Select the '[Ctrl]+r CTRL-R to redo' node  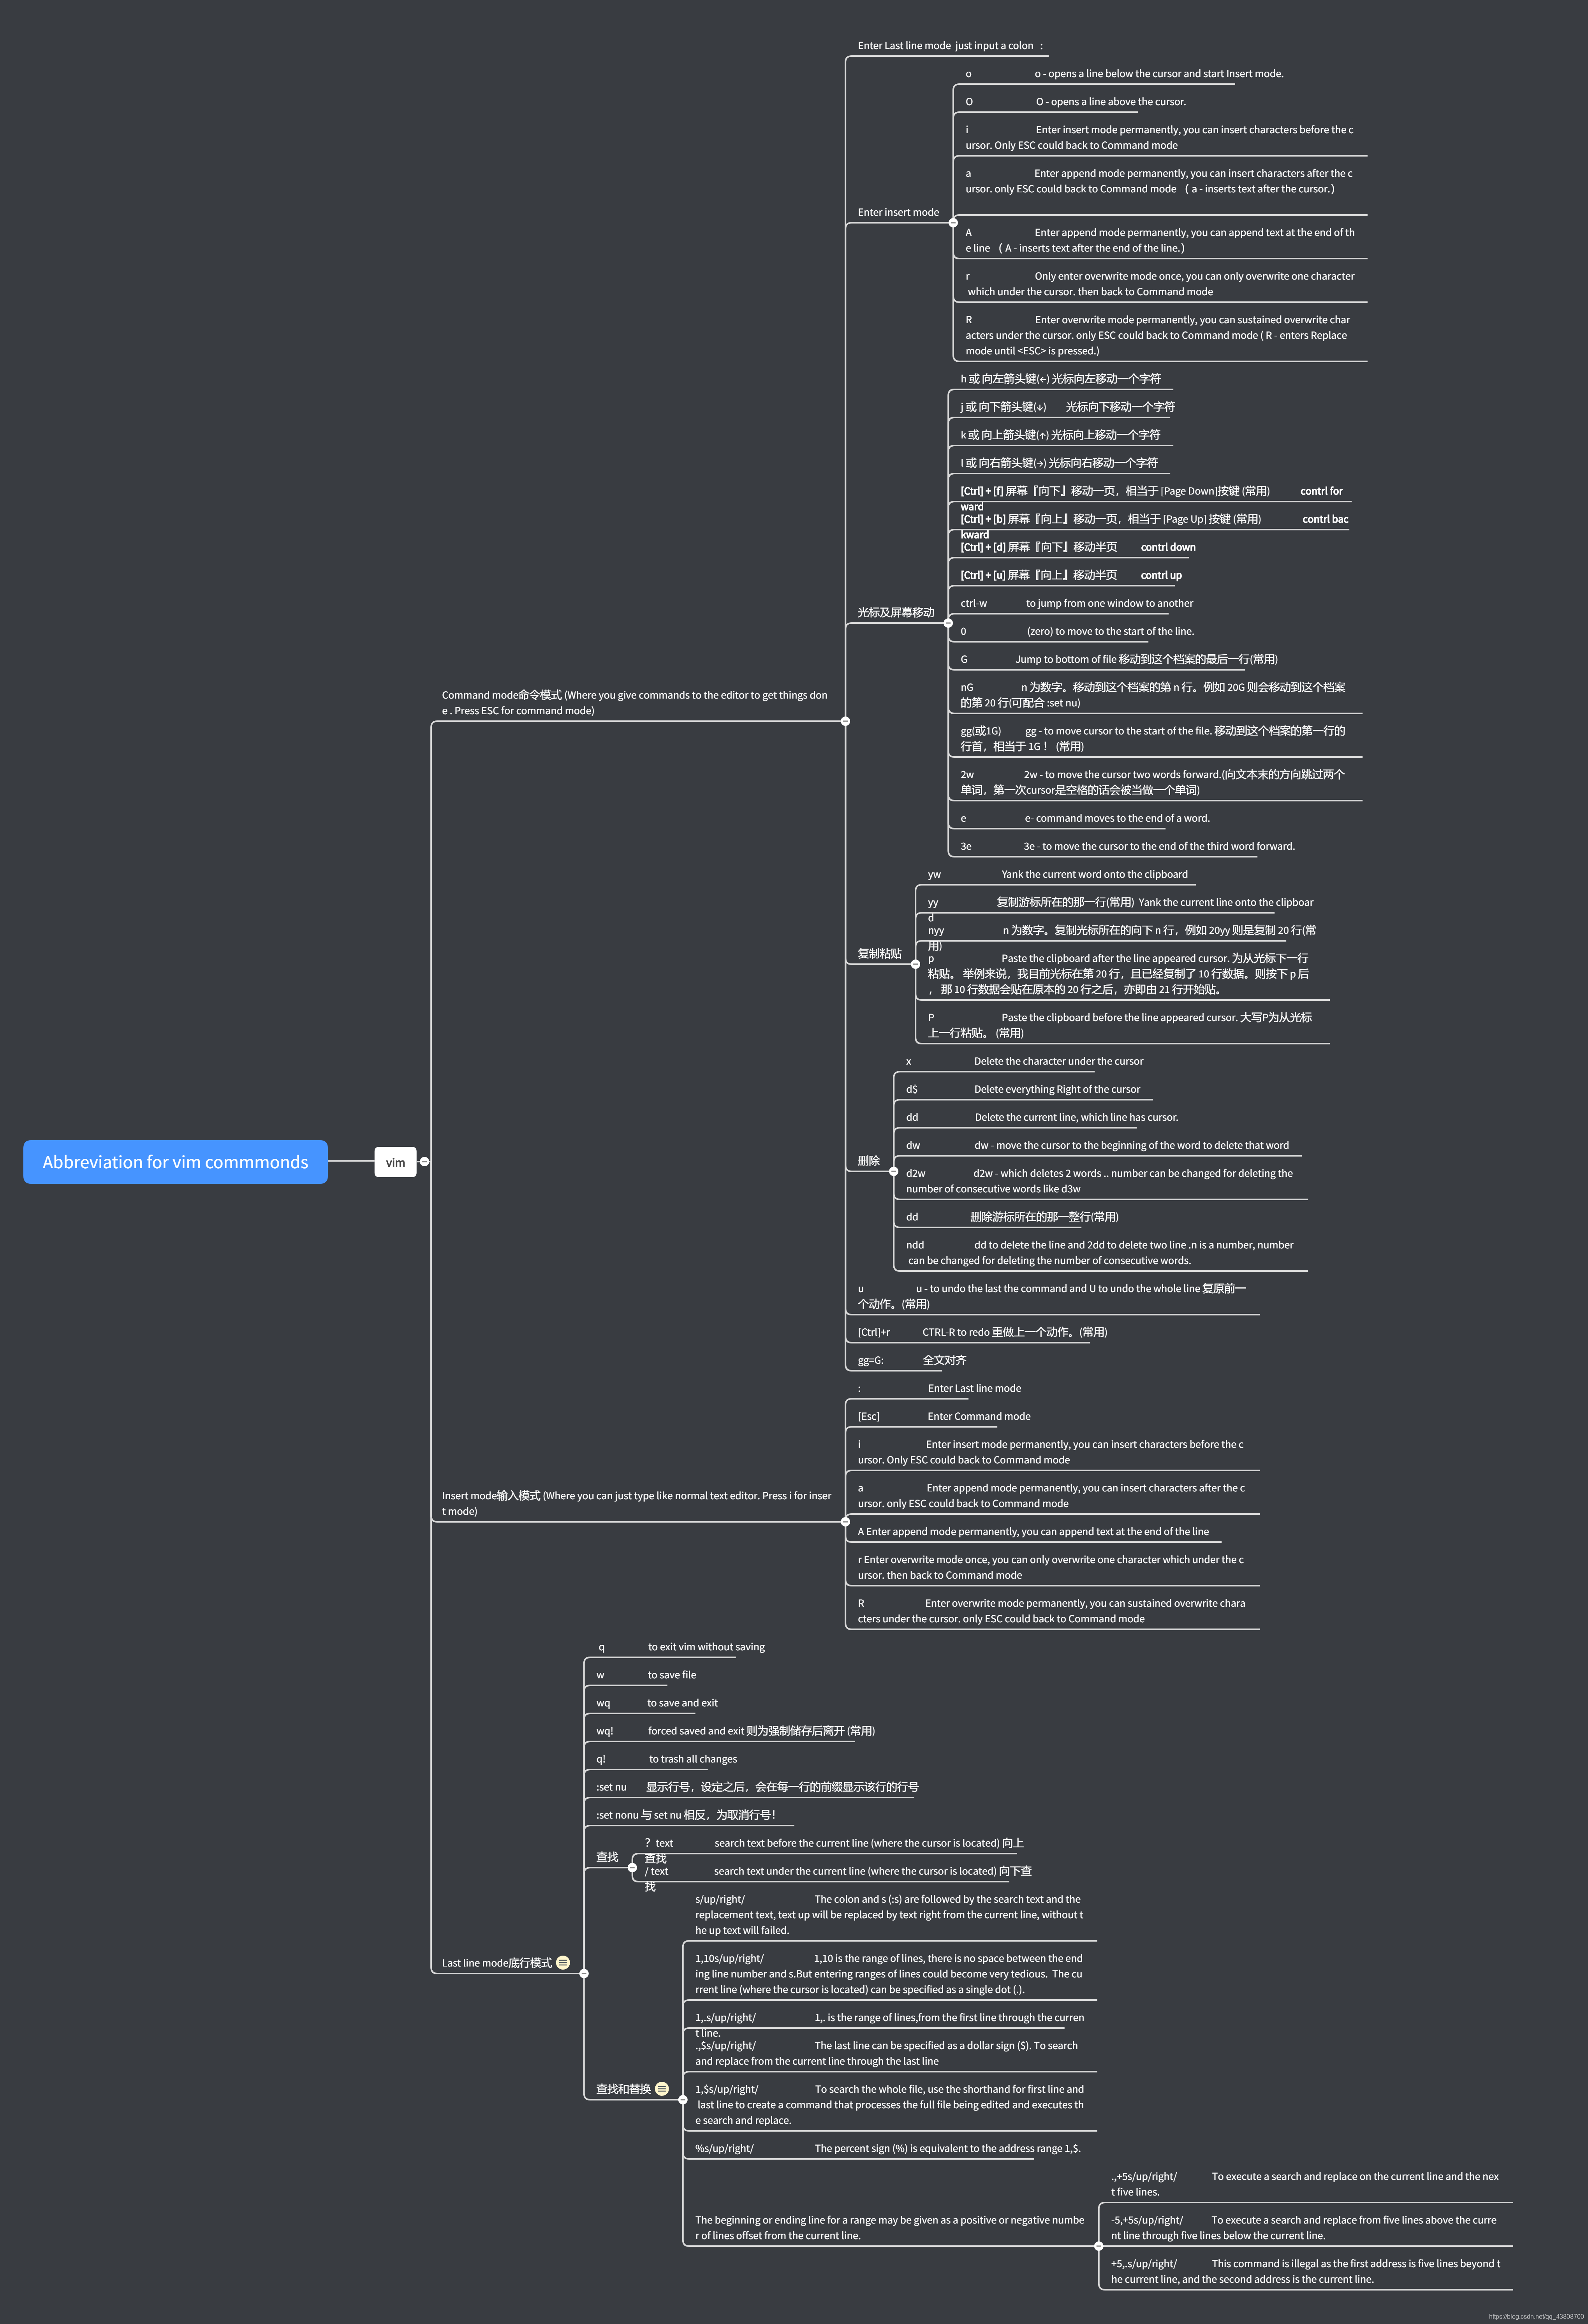[x=982, y=1332]
